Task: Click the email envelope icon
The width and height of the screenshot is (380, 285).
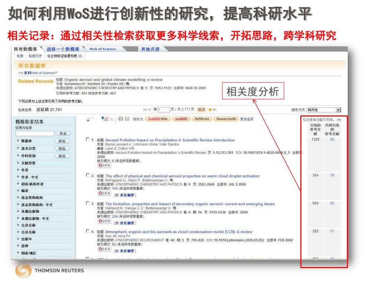Action: click(x=127, y=119)
